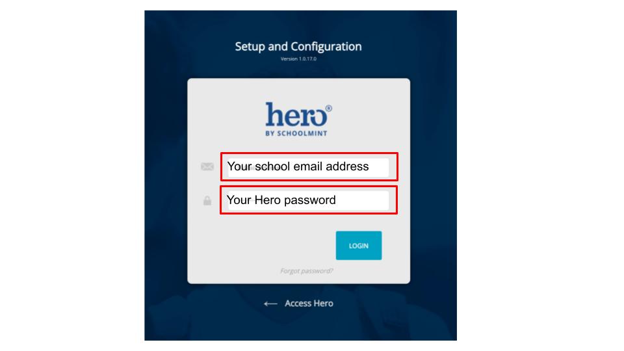Click the envelope icon beside email field

tap(207, 167)
